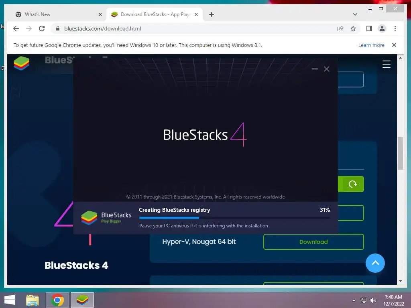The height and width of the screenshot is (308, 411).
Task: Click the copyright notice in the installer
Action: [x=205, y=197]
